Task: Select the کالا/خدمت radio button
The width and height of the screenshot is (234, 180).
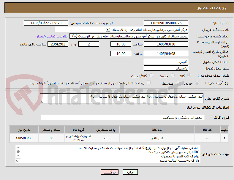Action: coord(151,75)
